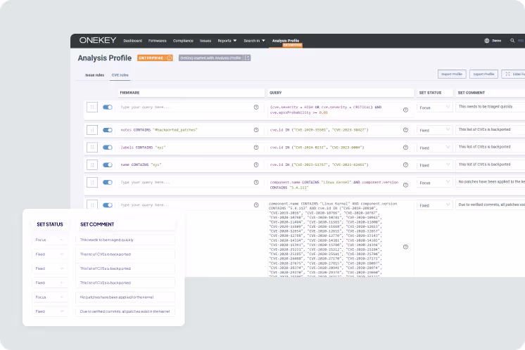In floating card, open Focus dropdown beside No patches

[50, 297]
